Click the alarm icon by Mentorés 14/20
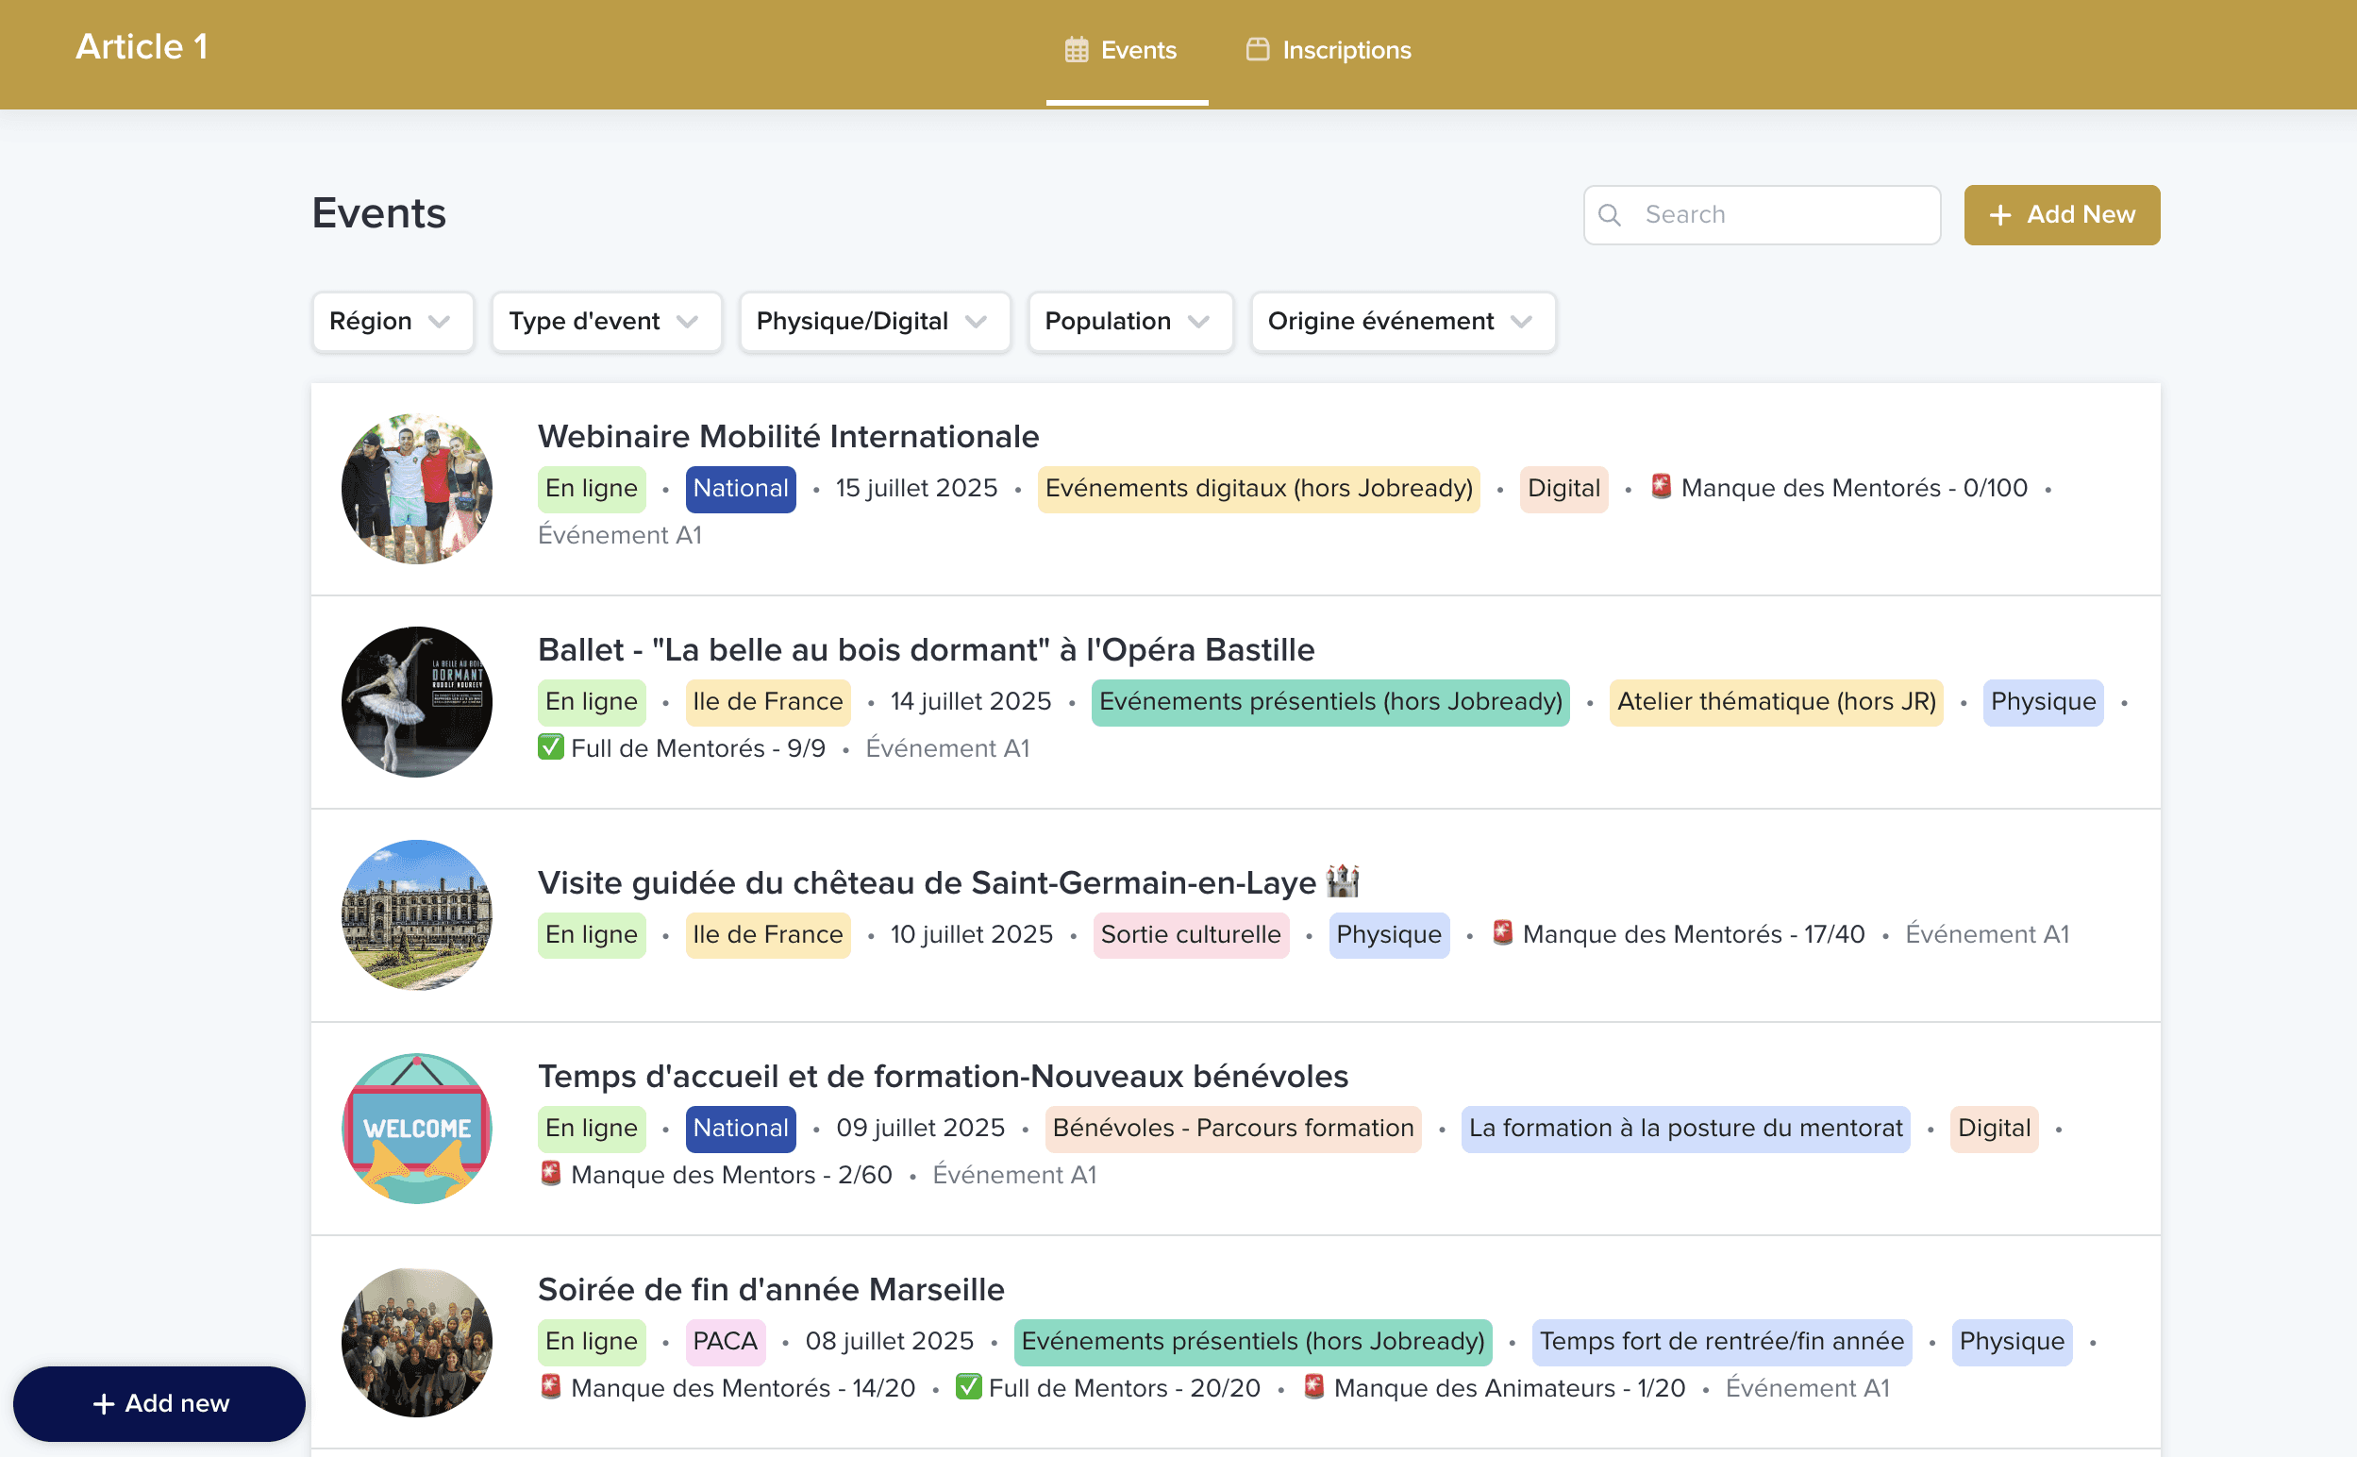 tap(550, 1386)
